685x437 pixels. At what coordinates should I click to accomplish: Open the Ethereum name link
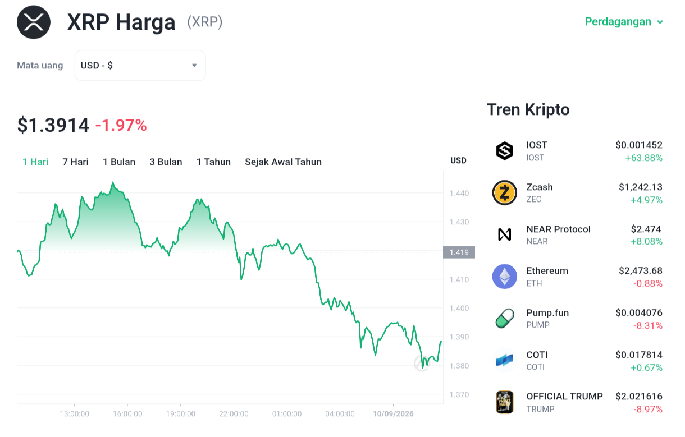547,271
